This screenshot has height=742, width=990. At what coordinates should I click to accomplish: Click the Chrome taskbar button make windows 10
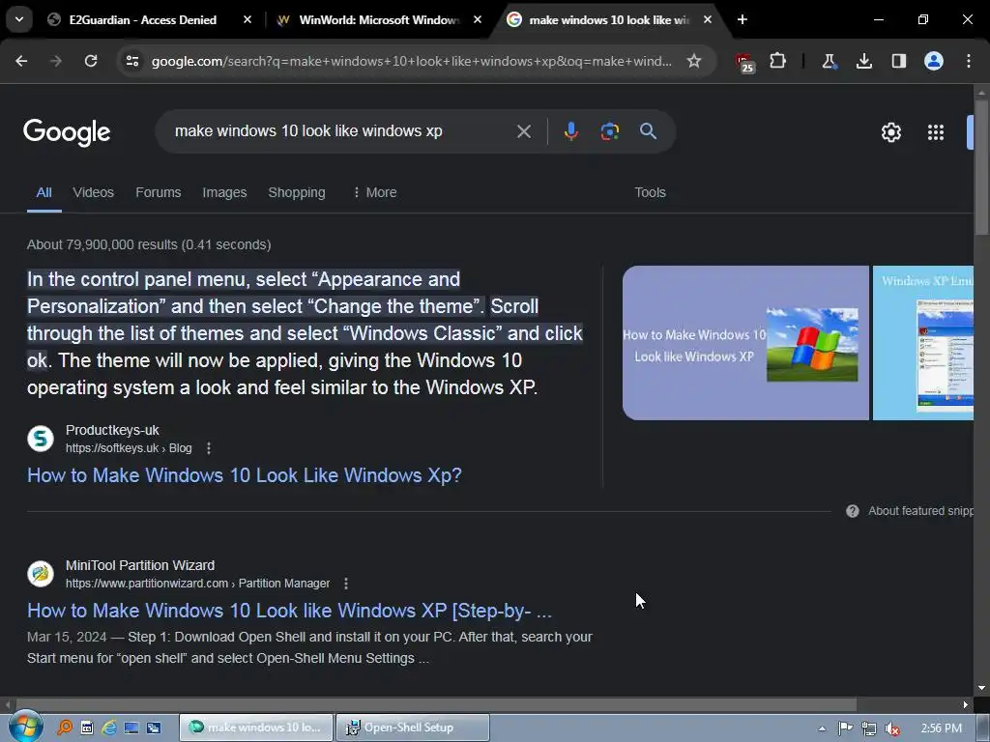tap(255, 728)
